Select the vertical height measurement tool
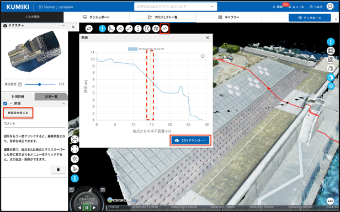Image resolution: width=340 pixels, height=212 pixels. [138, 29]
